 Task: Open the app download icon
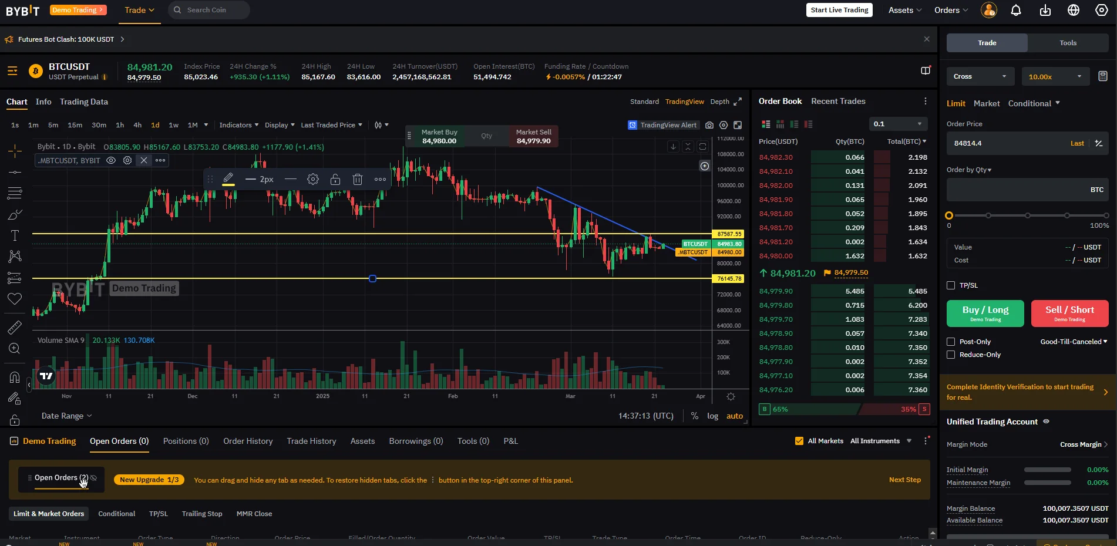(1045, 10)
